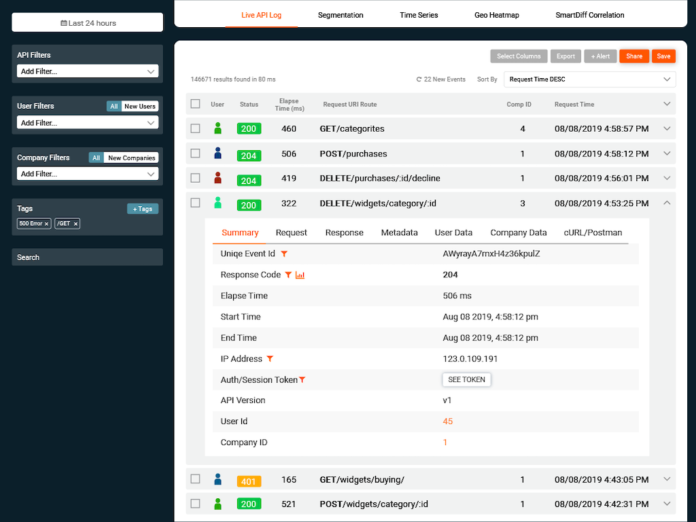Click the orange Share button
The height and width of the screenshot is (522, 696).
(634, 56)
